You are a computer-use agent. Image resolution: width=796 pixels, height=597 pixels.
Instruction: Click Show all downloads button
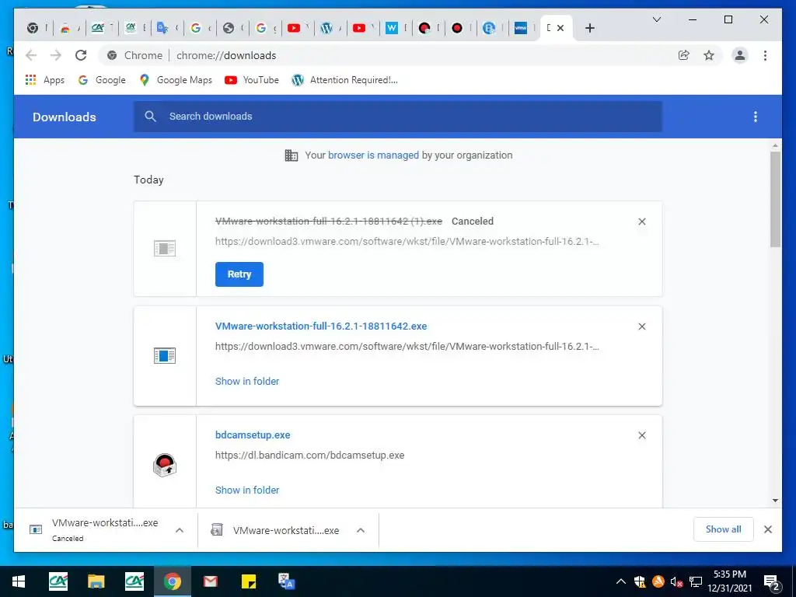click(723, 529)
